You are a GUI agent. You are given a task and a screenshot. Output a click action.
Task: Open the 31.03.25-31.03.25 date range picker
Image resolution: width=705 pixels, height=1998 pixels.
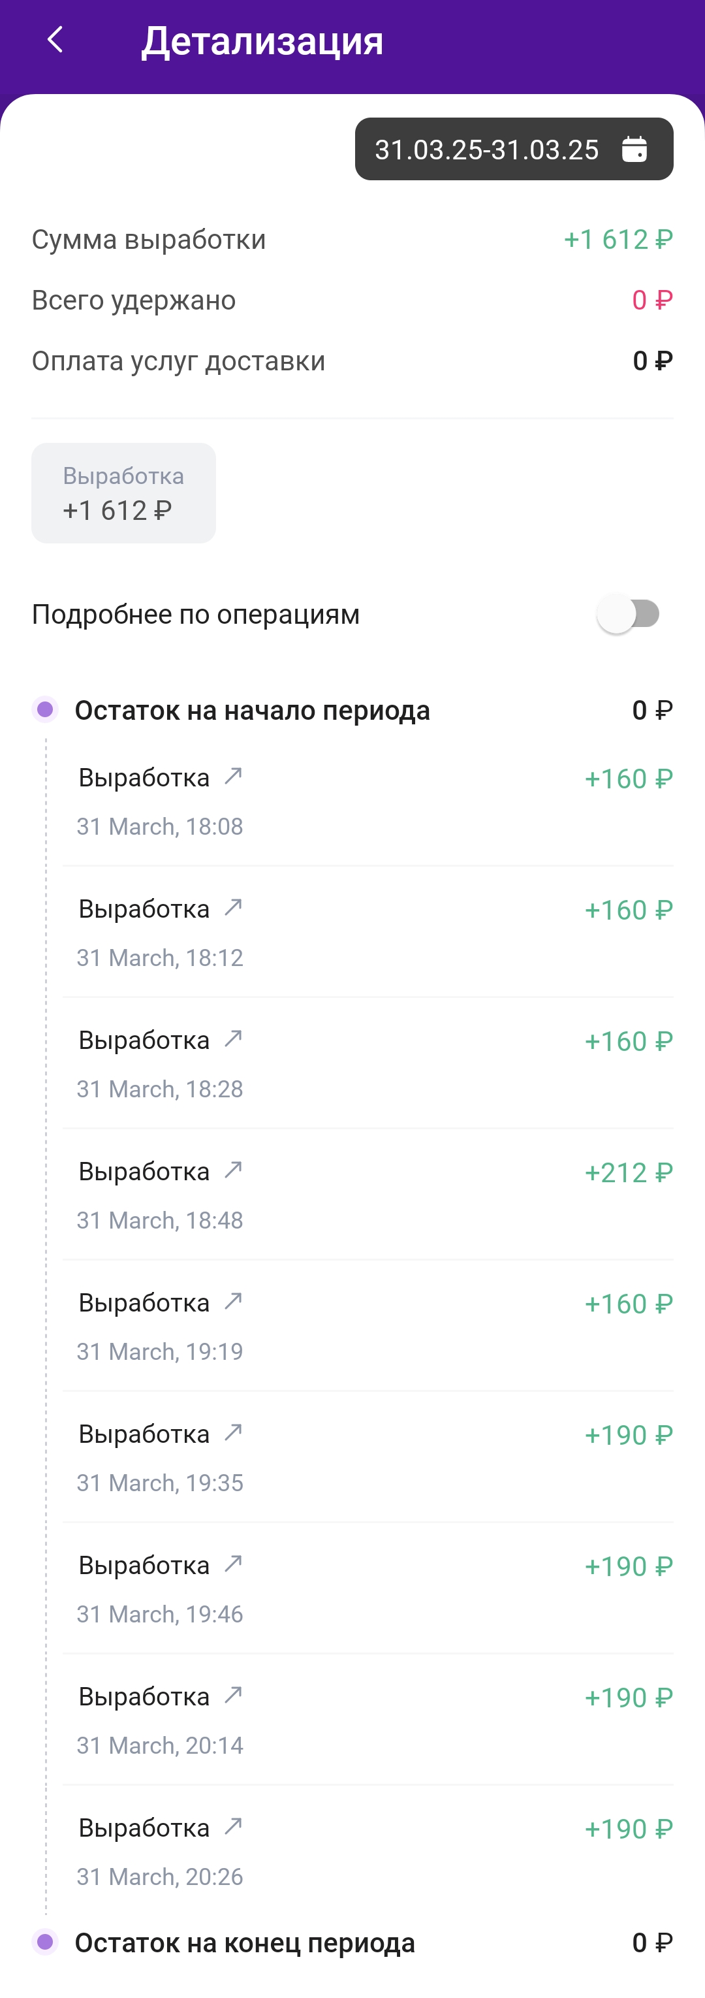point(514,149)
